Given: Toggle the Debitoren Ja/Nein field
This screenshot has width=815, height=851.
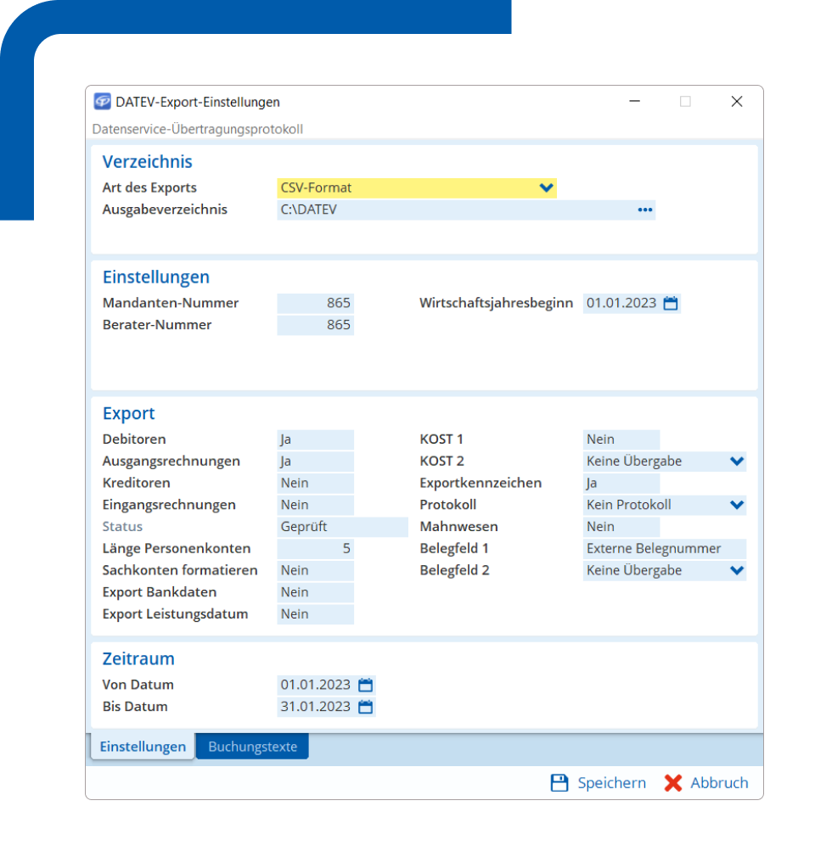Looking at the screenshot, I should (315, 439).
